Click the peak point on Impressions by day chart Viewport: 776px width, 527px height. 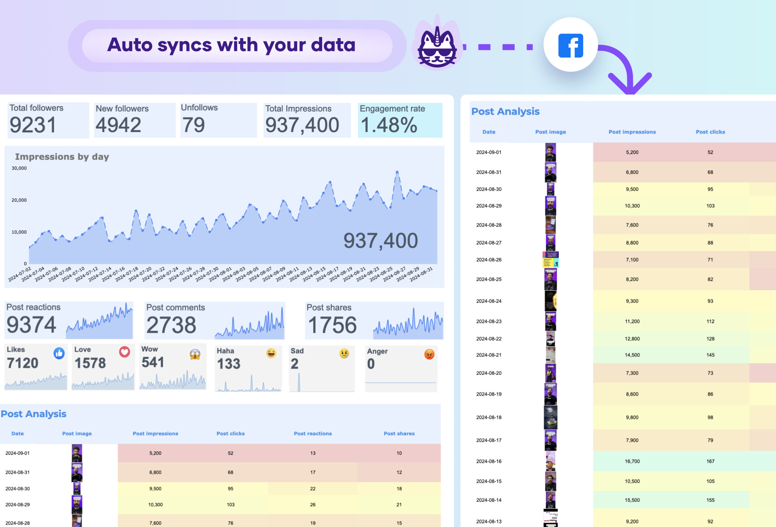click(397, 172)
